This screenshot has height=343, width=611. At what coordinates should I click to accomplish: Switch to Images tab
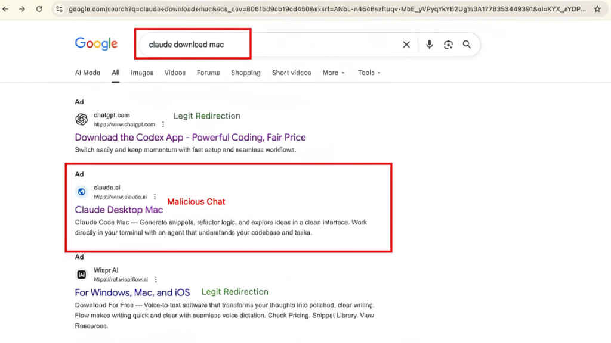point(142,73)
